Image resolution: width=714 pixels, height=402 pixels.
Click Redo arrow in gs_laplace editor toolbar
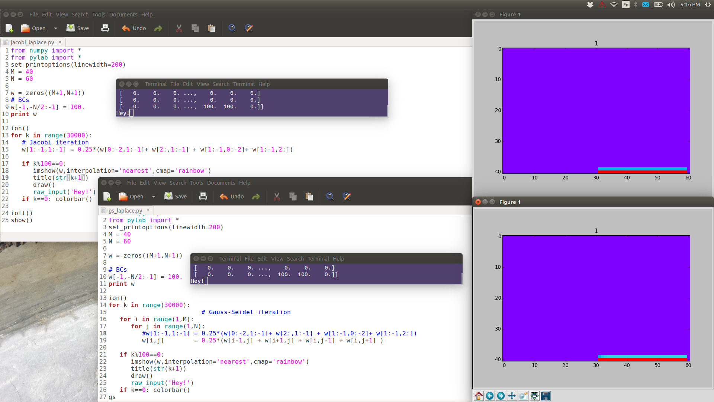coord(256,197)
